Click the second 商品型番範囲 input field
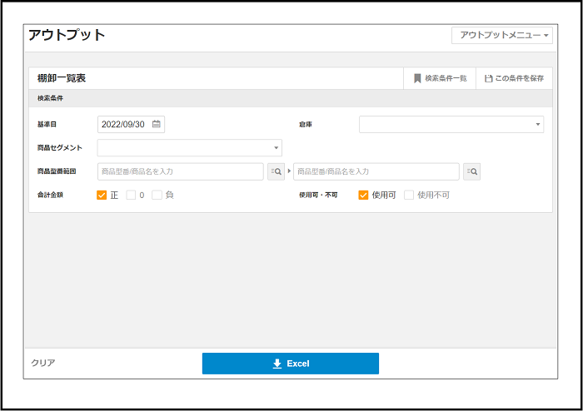This screenshot has width=583, height=411. (x=376, y=171)
